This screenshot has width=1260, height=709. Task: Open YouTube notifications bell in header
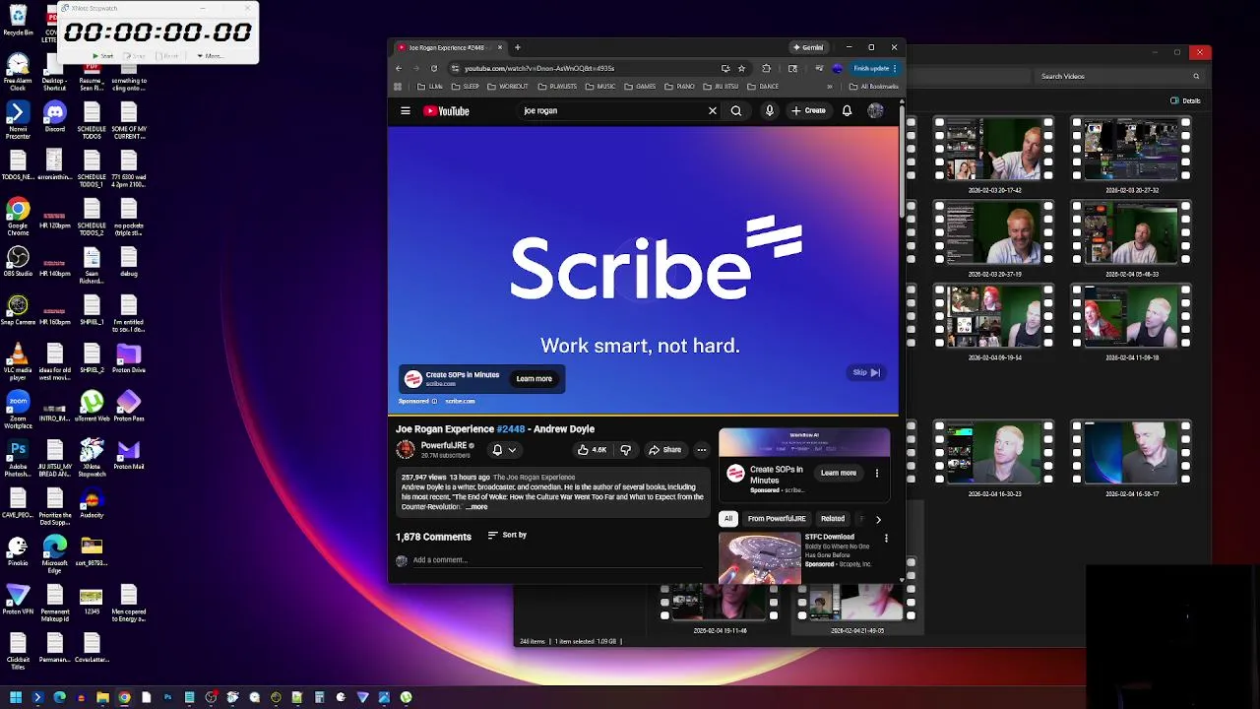[847, 111]
